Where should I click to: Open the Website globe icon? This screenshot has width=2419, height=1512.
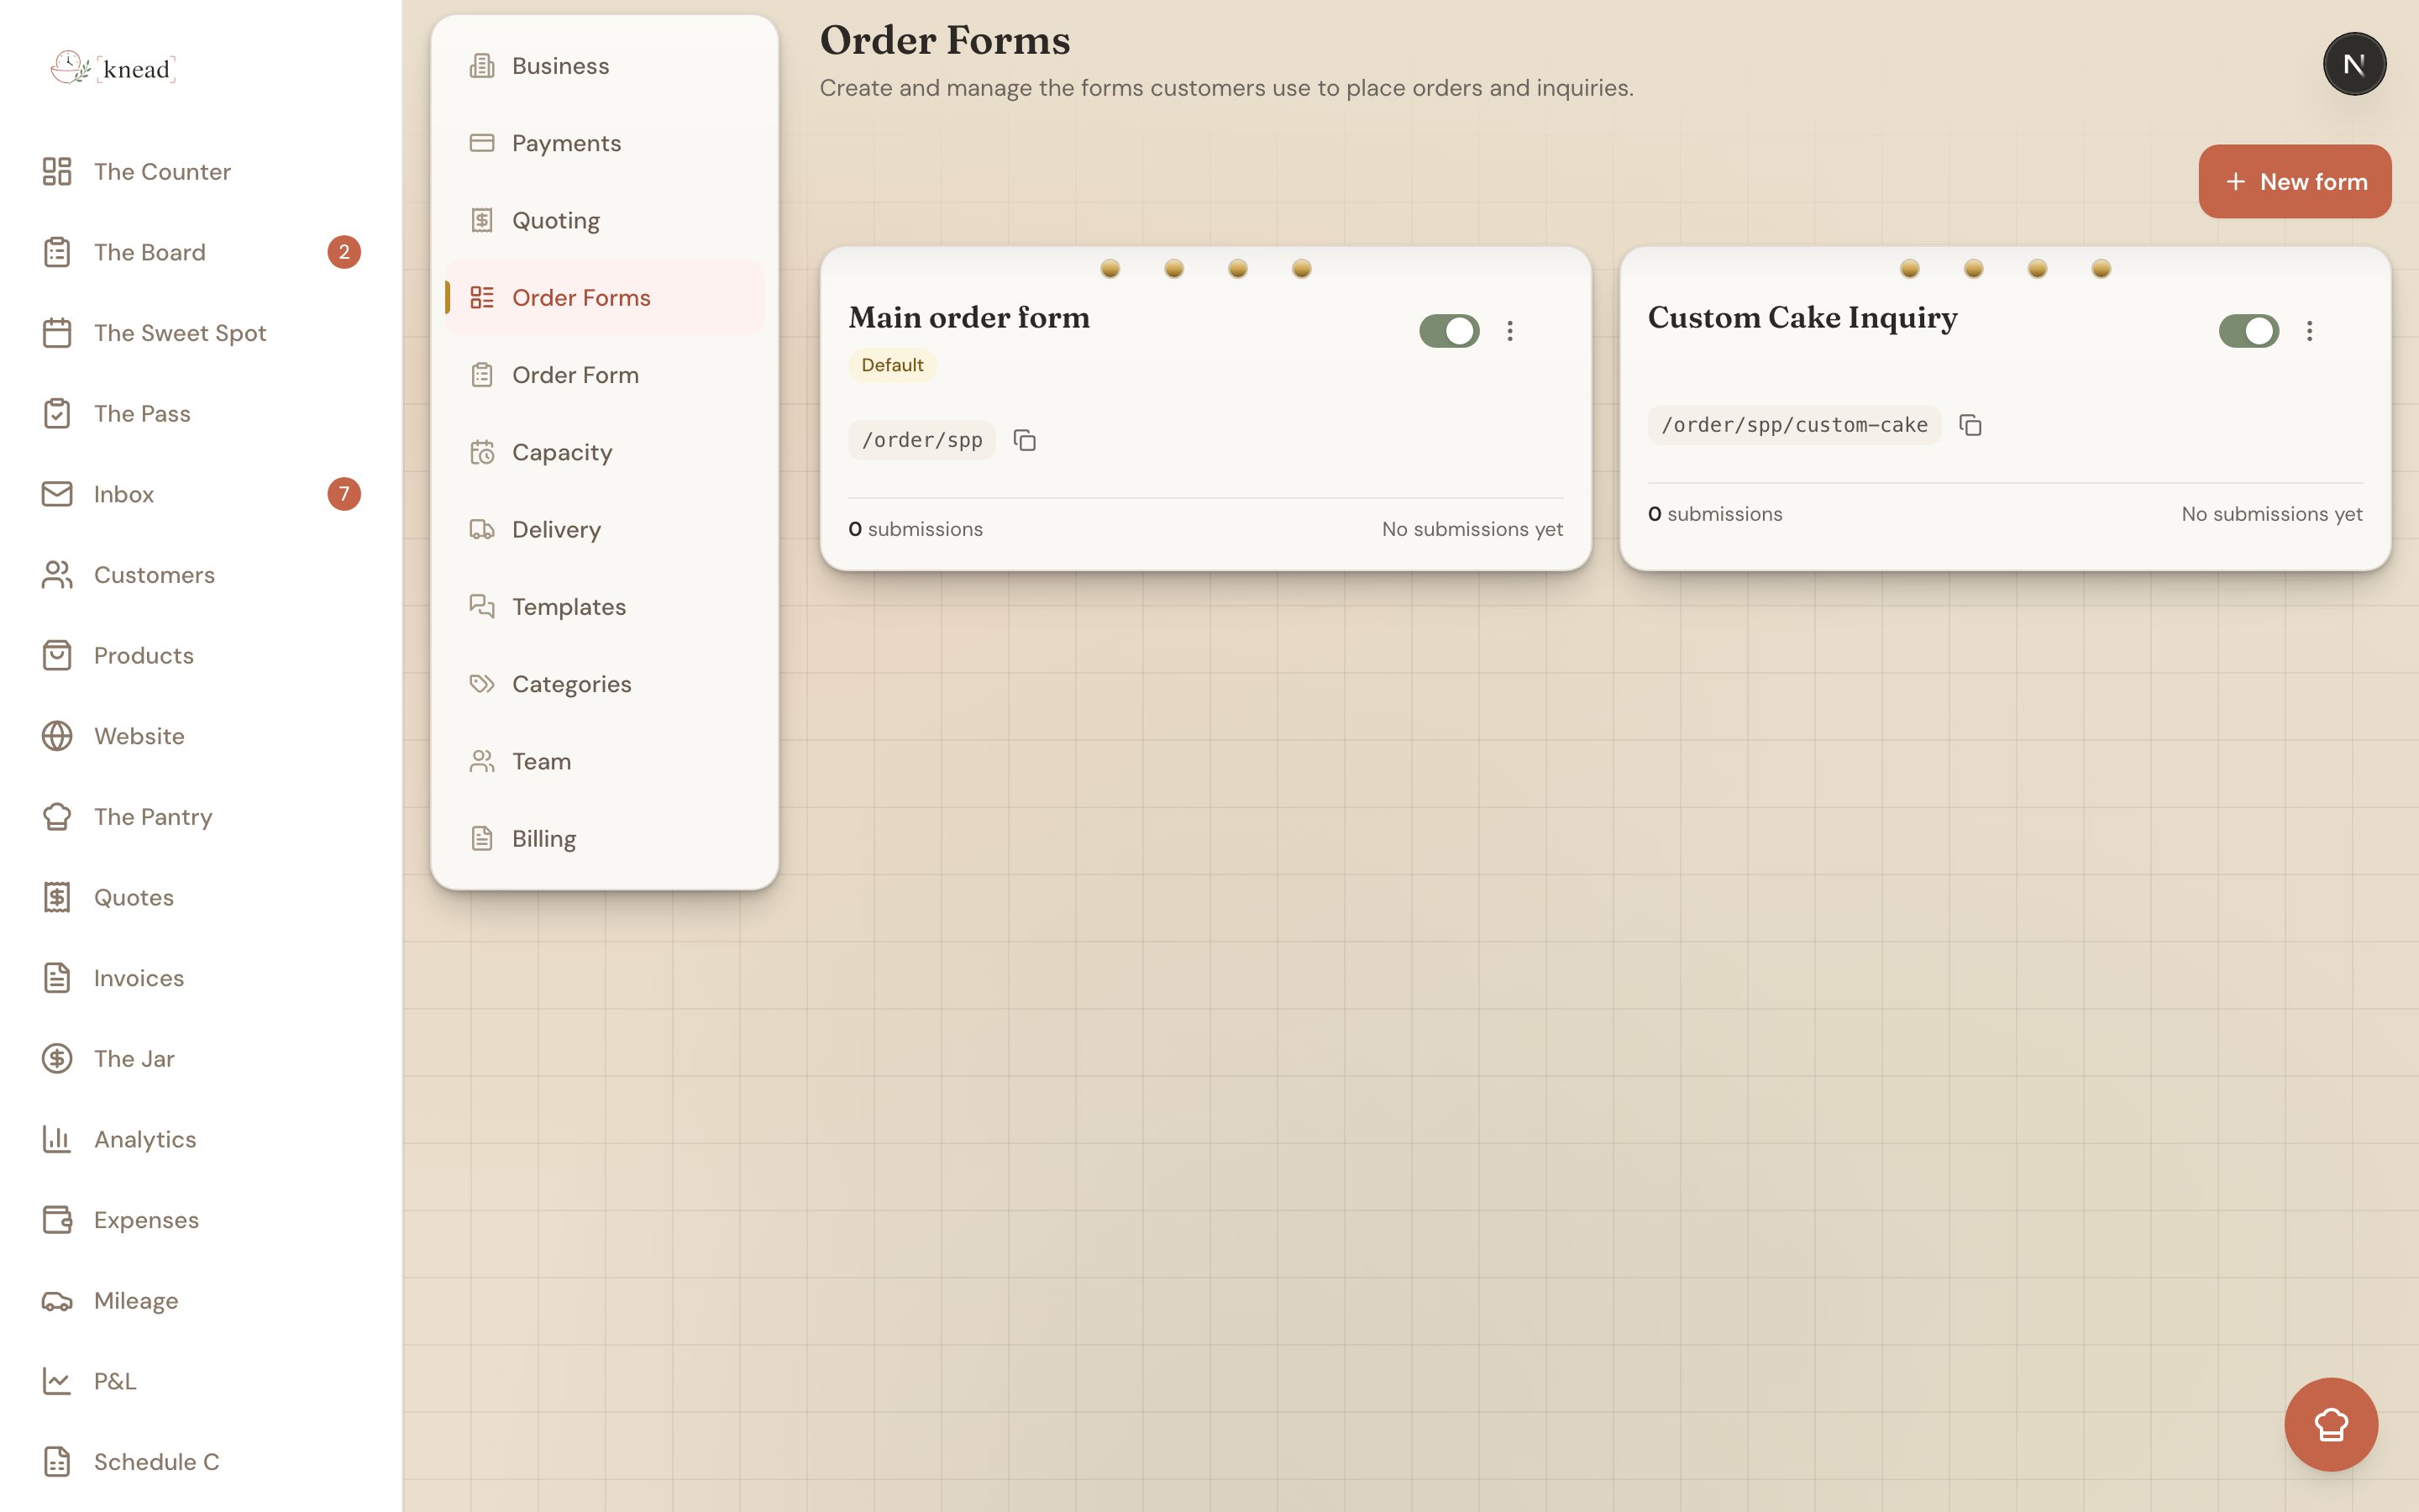point(57,736)
